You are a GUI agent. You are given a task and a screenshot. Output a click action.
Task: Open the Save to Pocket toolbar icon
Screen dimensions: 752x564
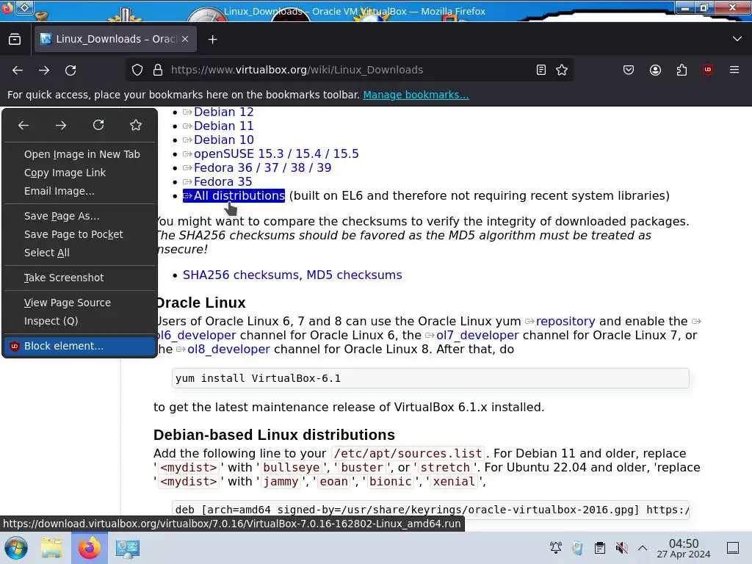point(629,70)
